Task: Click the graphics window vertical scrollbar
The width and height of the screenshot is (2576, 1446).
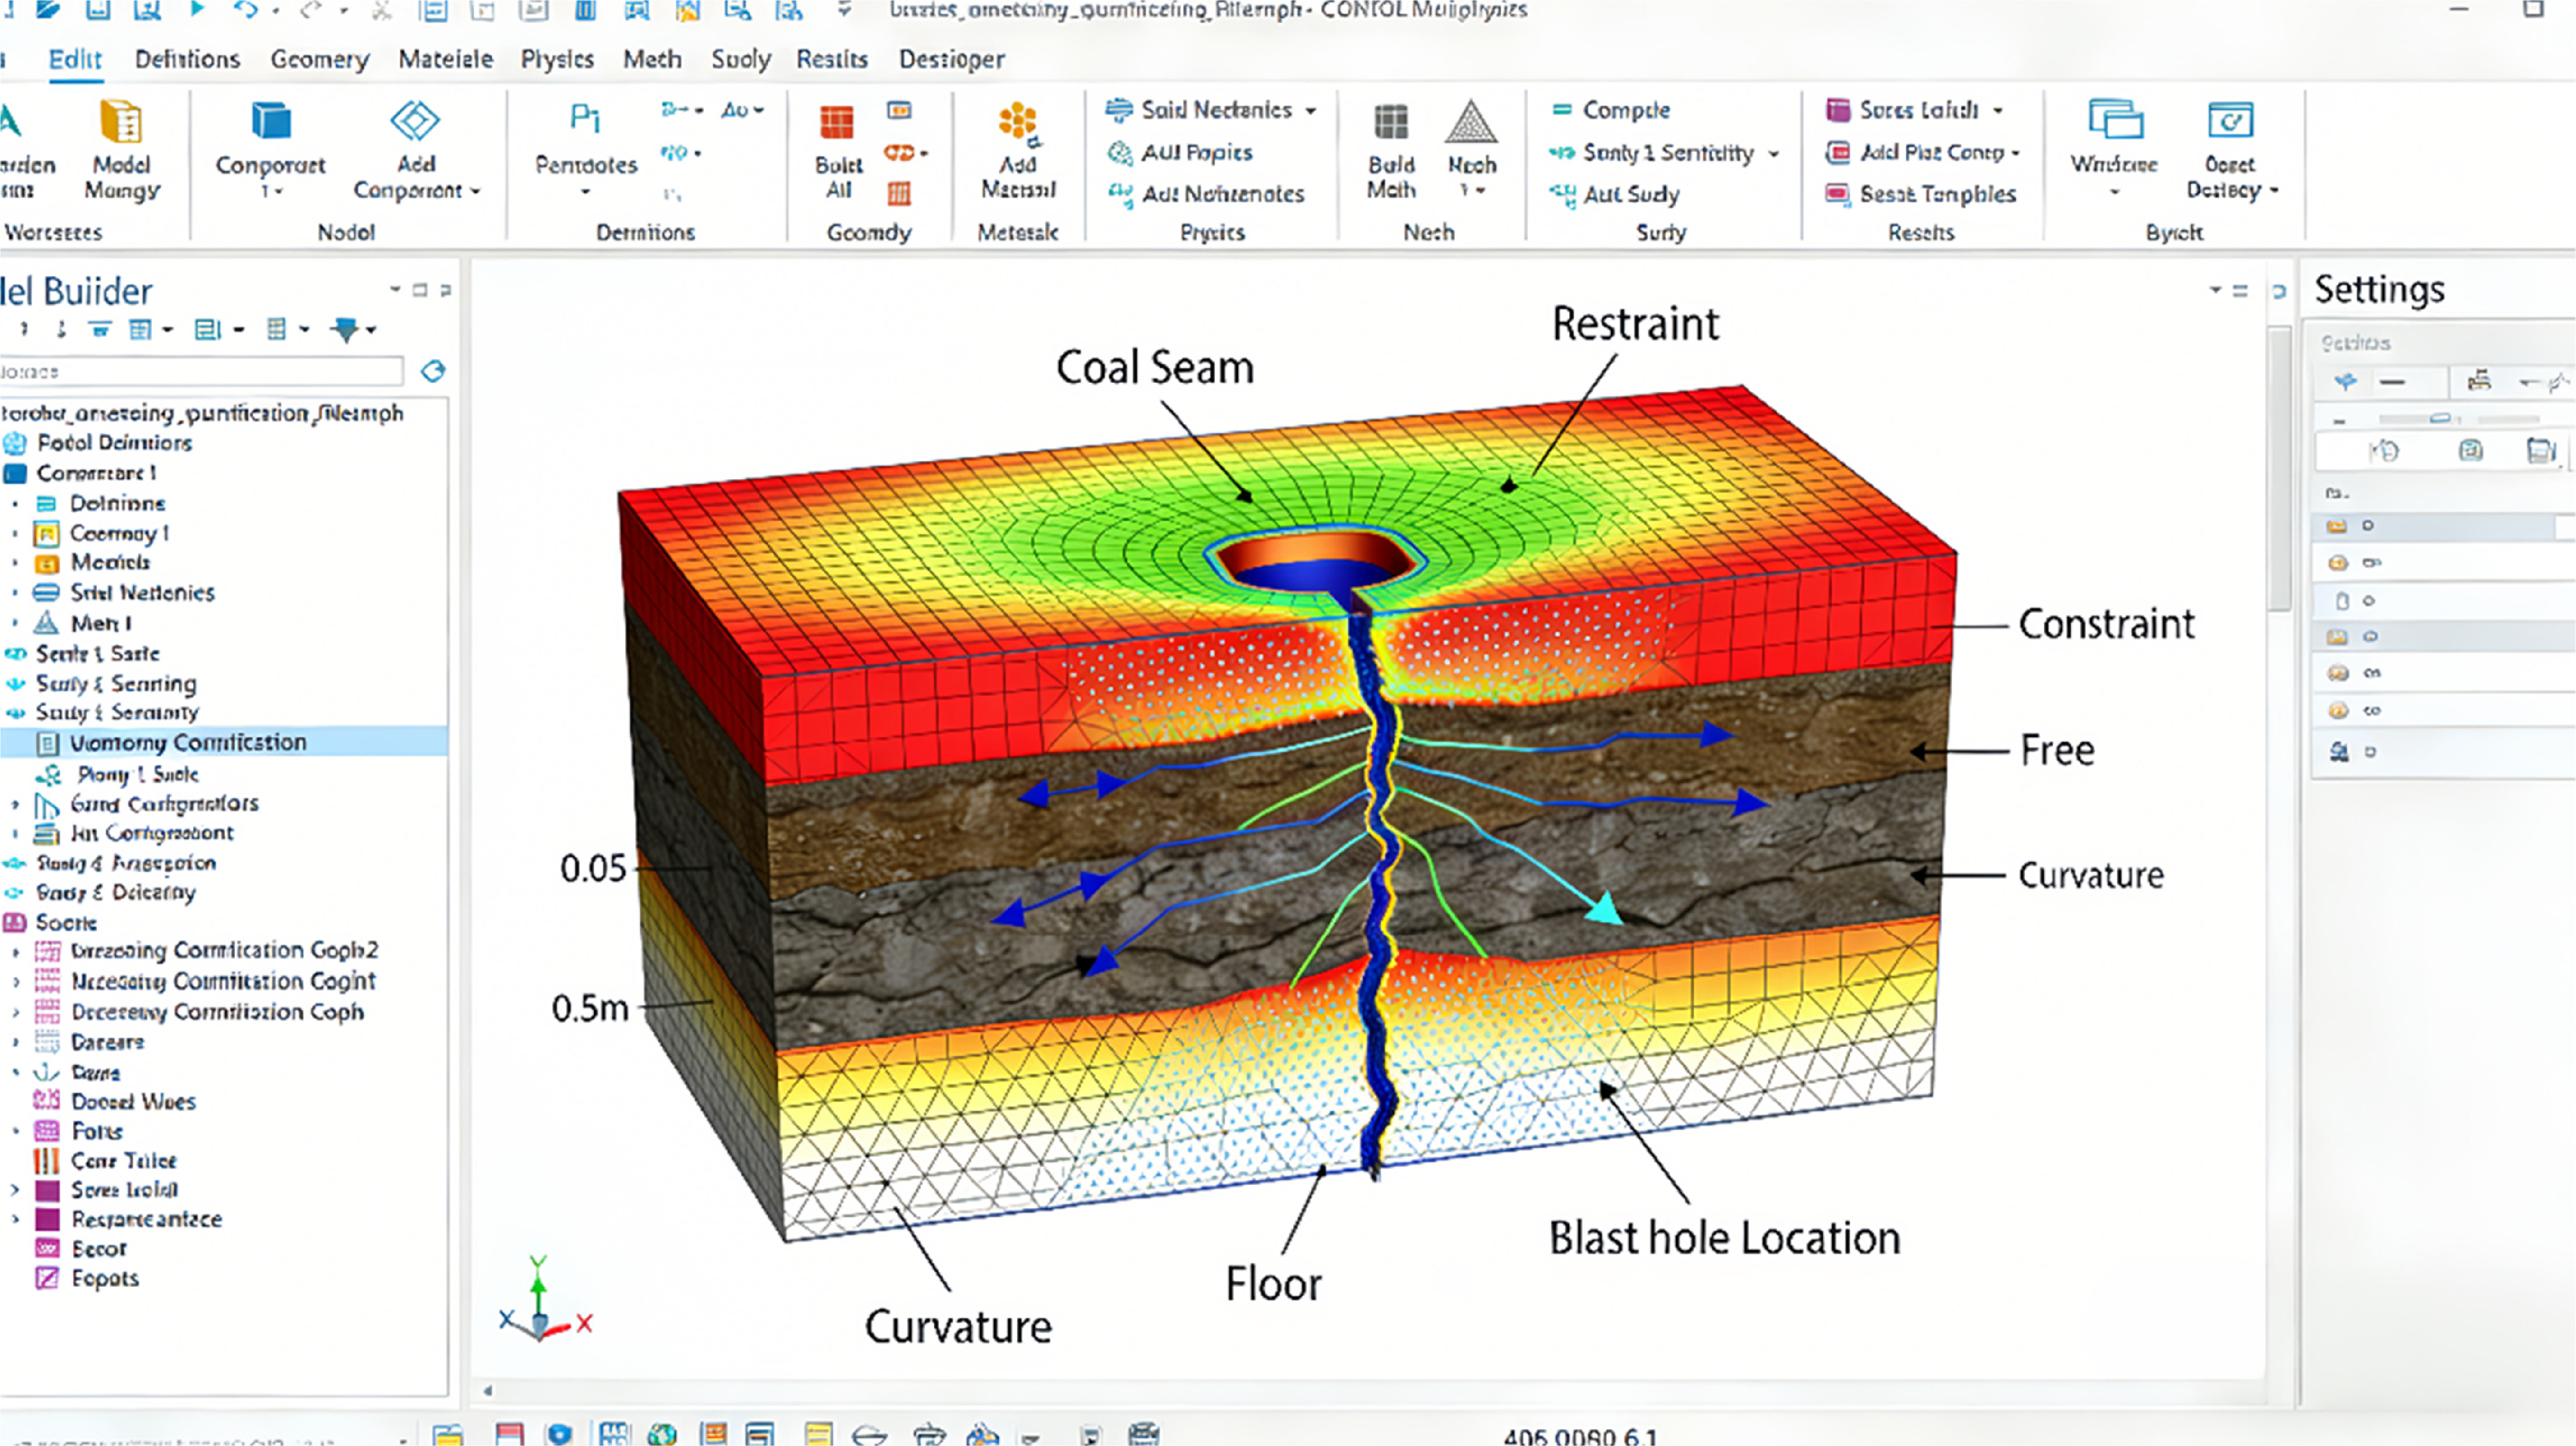Action: 2280,469
